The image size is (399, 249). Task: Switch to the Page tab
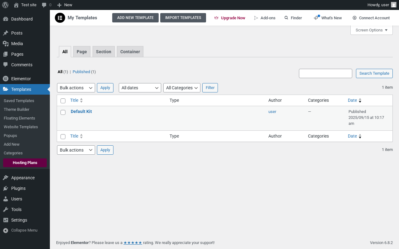(x=82, y=52)
